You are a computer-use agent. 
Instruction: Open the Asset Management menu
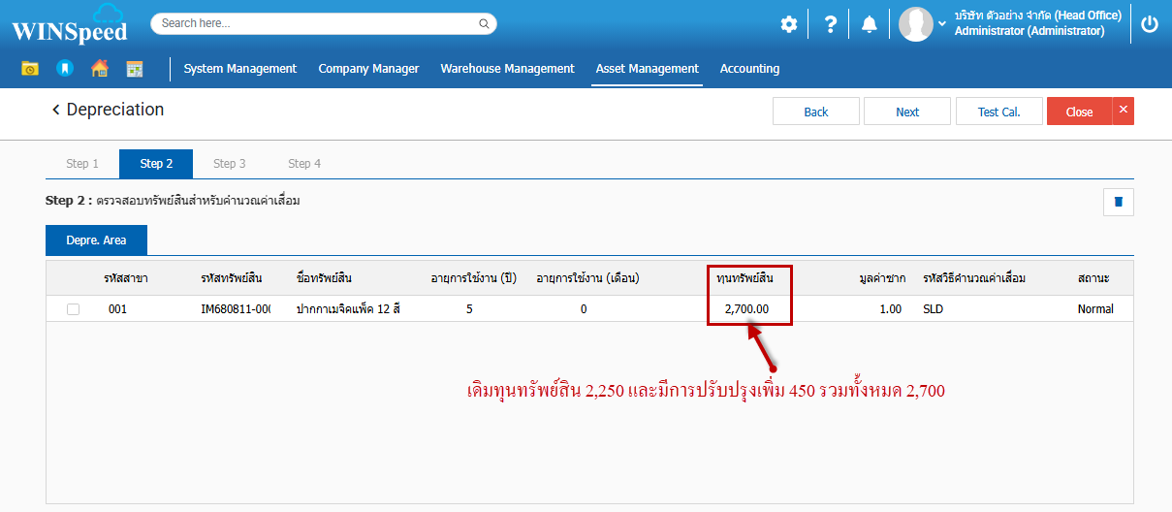click(x=647, y=69)
